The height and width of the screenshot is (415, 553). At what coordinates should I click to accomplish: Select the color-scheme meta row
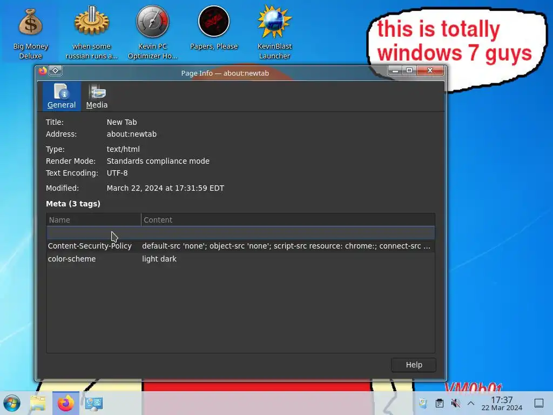click(240, 259)
